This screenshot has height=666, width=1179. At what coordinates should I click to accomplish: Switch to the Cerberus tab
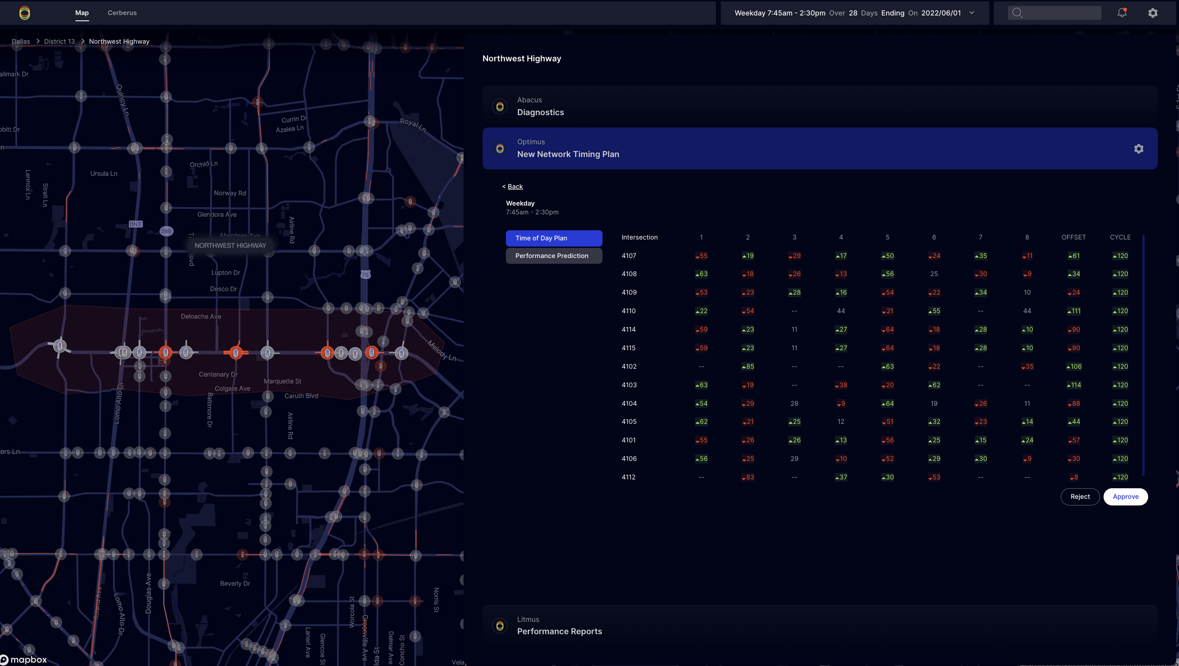point(122,13)
